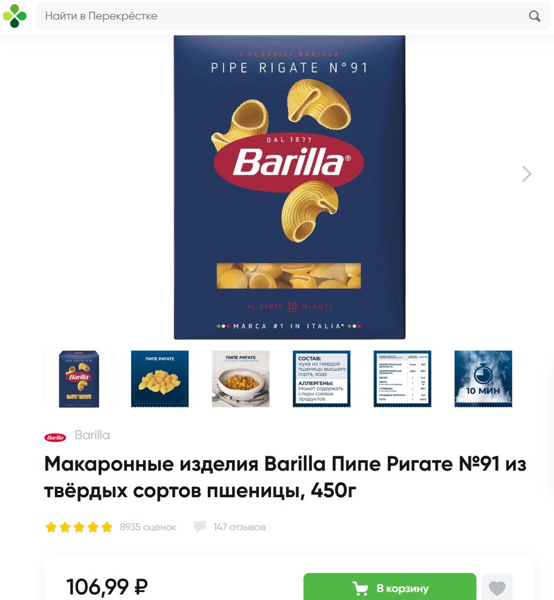Click the small red Barilla brand logo
554x600 pixels.
56,437
